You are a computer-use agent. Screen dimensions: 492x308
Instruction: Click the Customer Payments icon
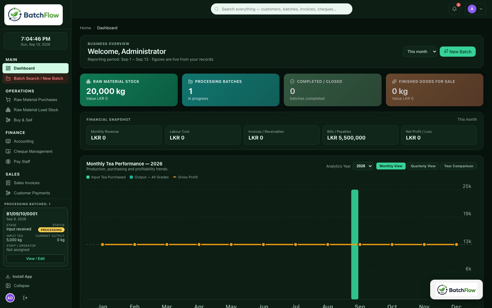click(x=8, y=193)
